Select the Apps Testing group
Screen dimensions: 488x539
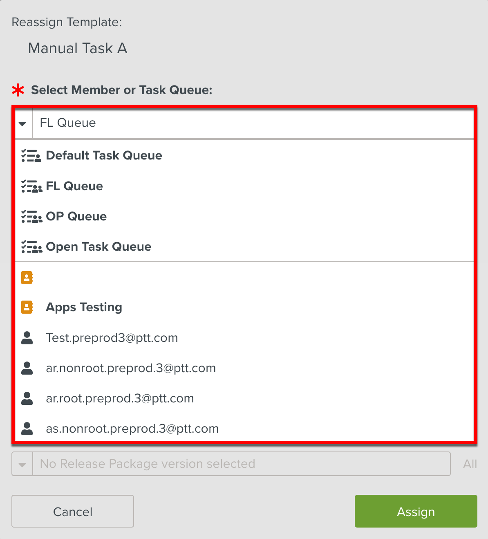click(x=84, y=307)
